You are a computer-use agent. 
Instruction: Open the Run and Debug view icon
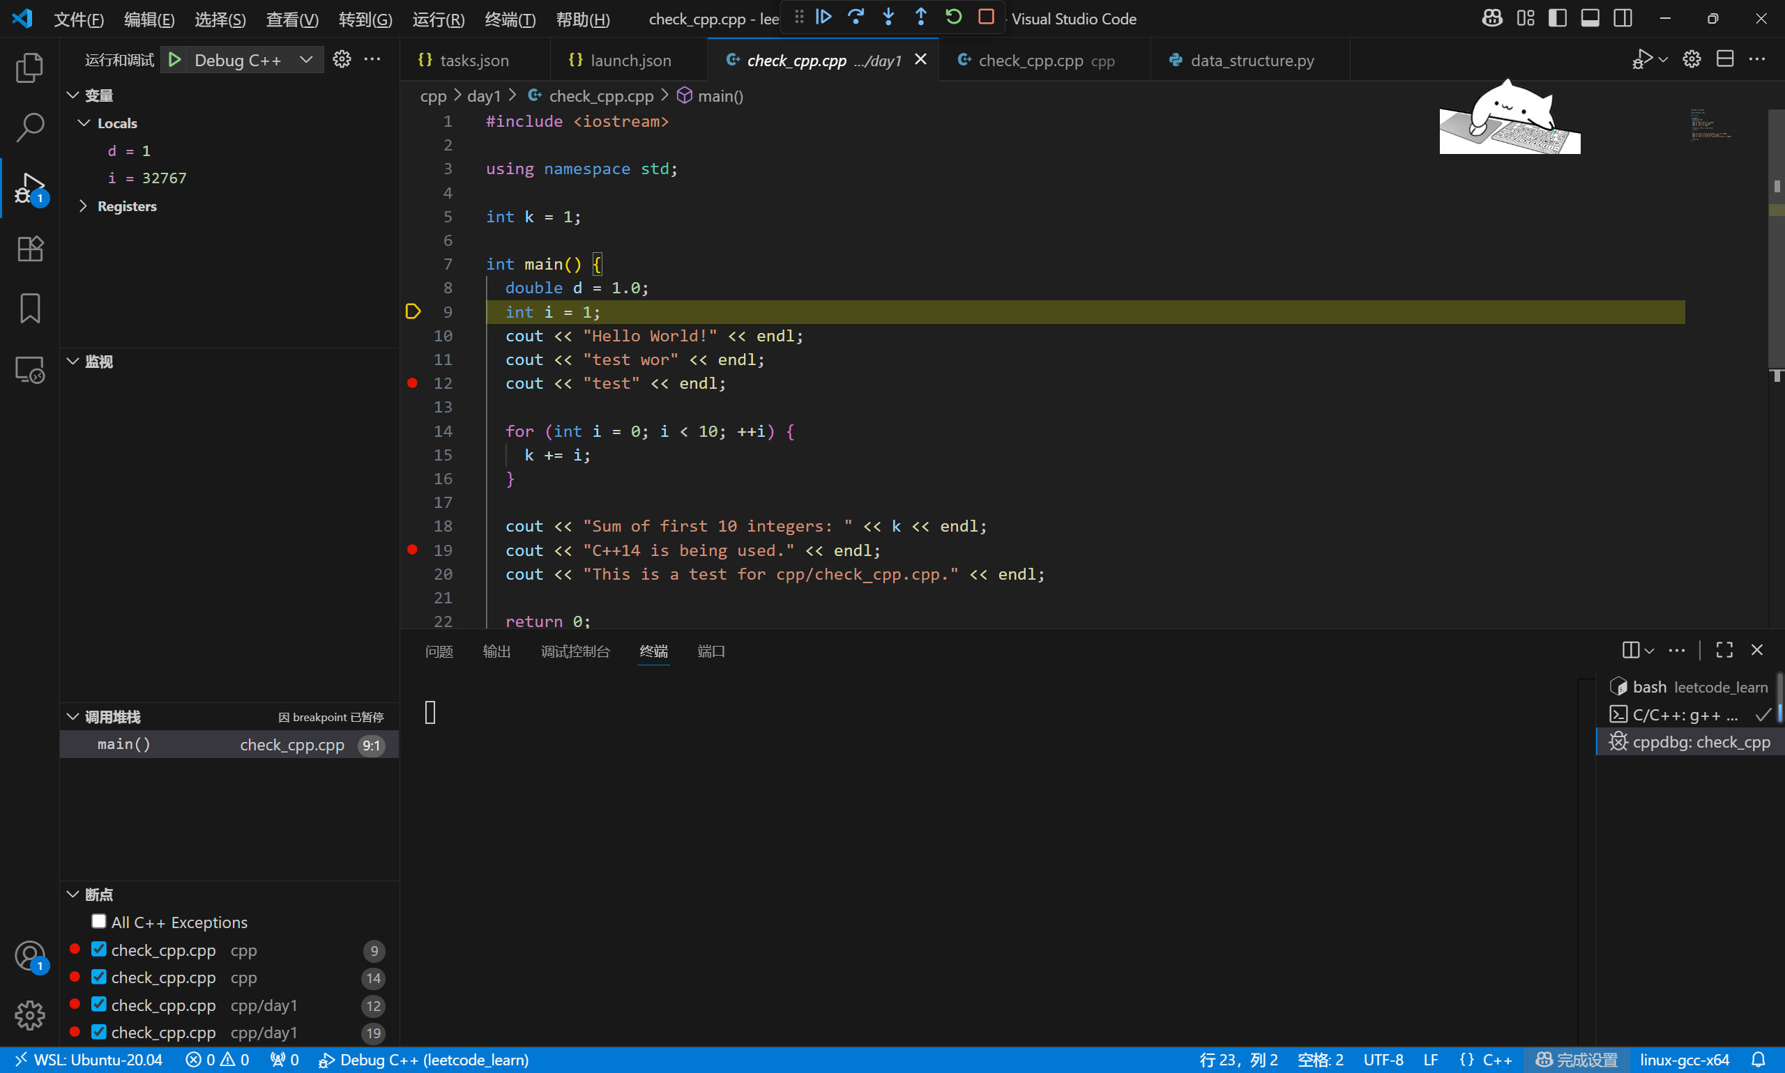(30, 189)
